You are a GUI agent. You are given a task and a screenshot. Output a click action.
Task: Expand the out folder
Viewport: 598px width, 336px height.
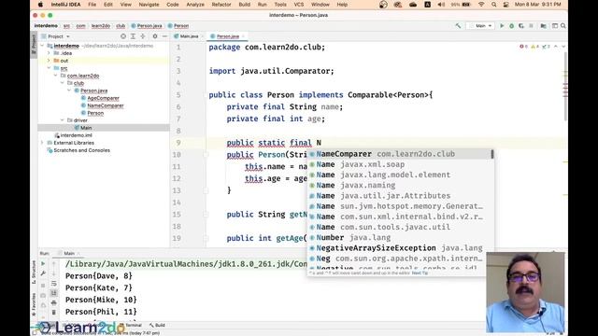tap(49, 61)
